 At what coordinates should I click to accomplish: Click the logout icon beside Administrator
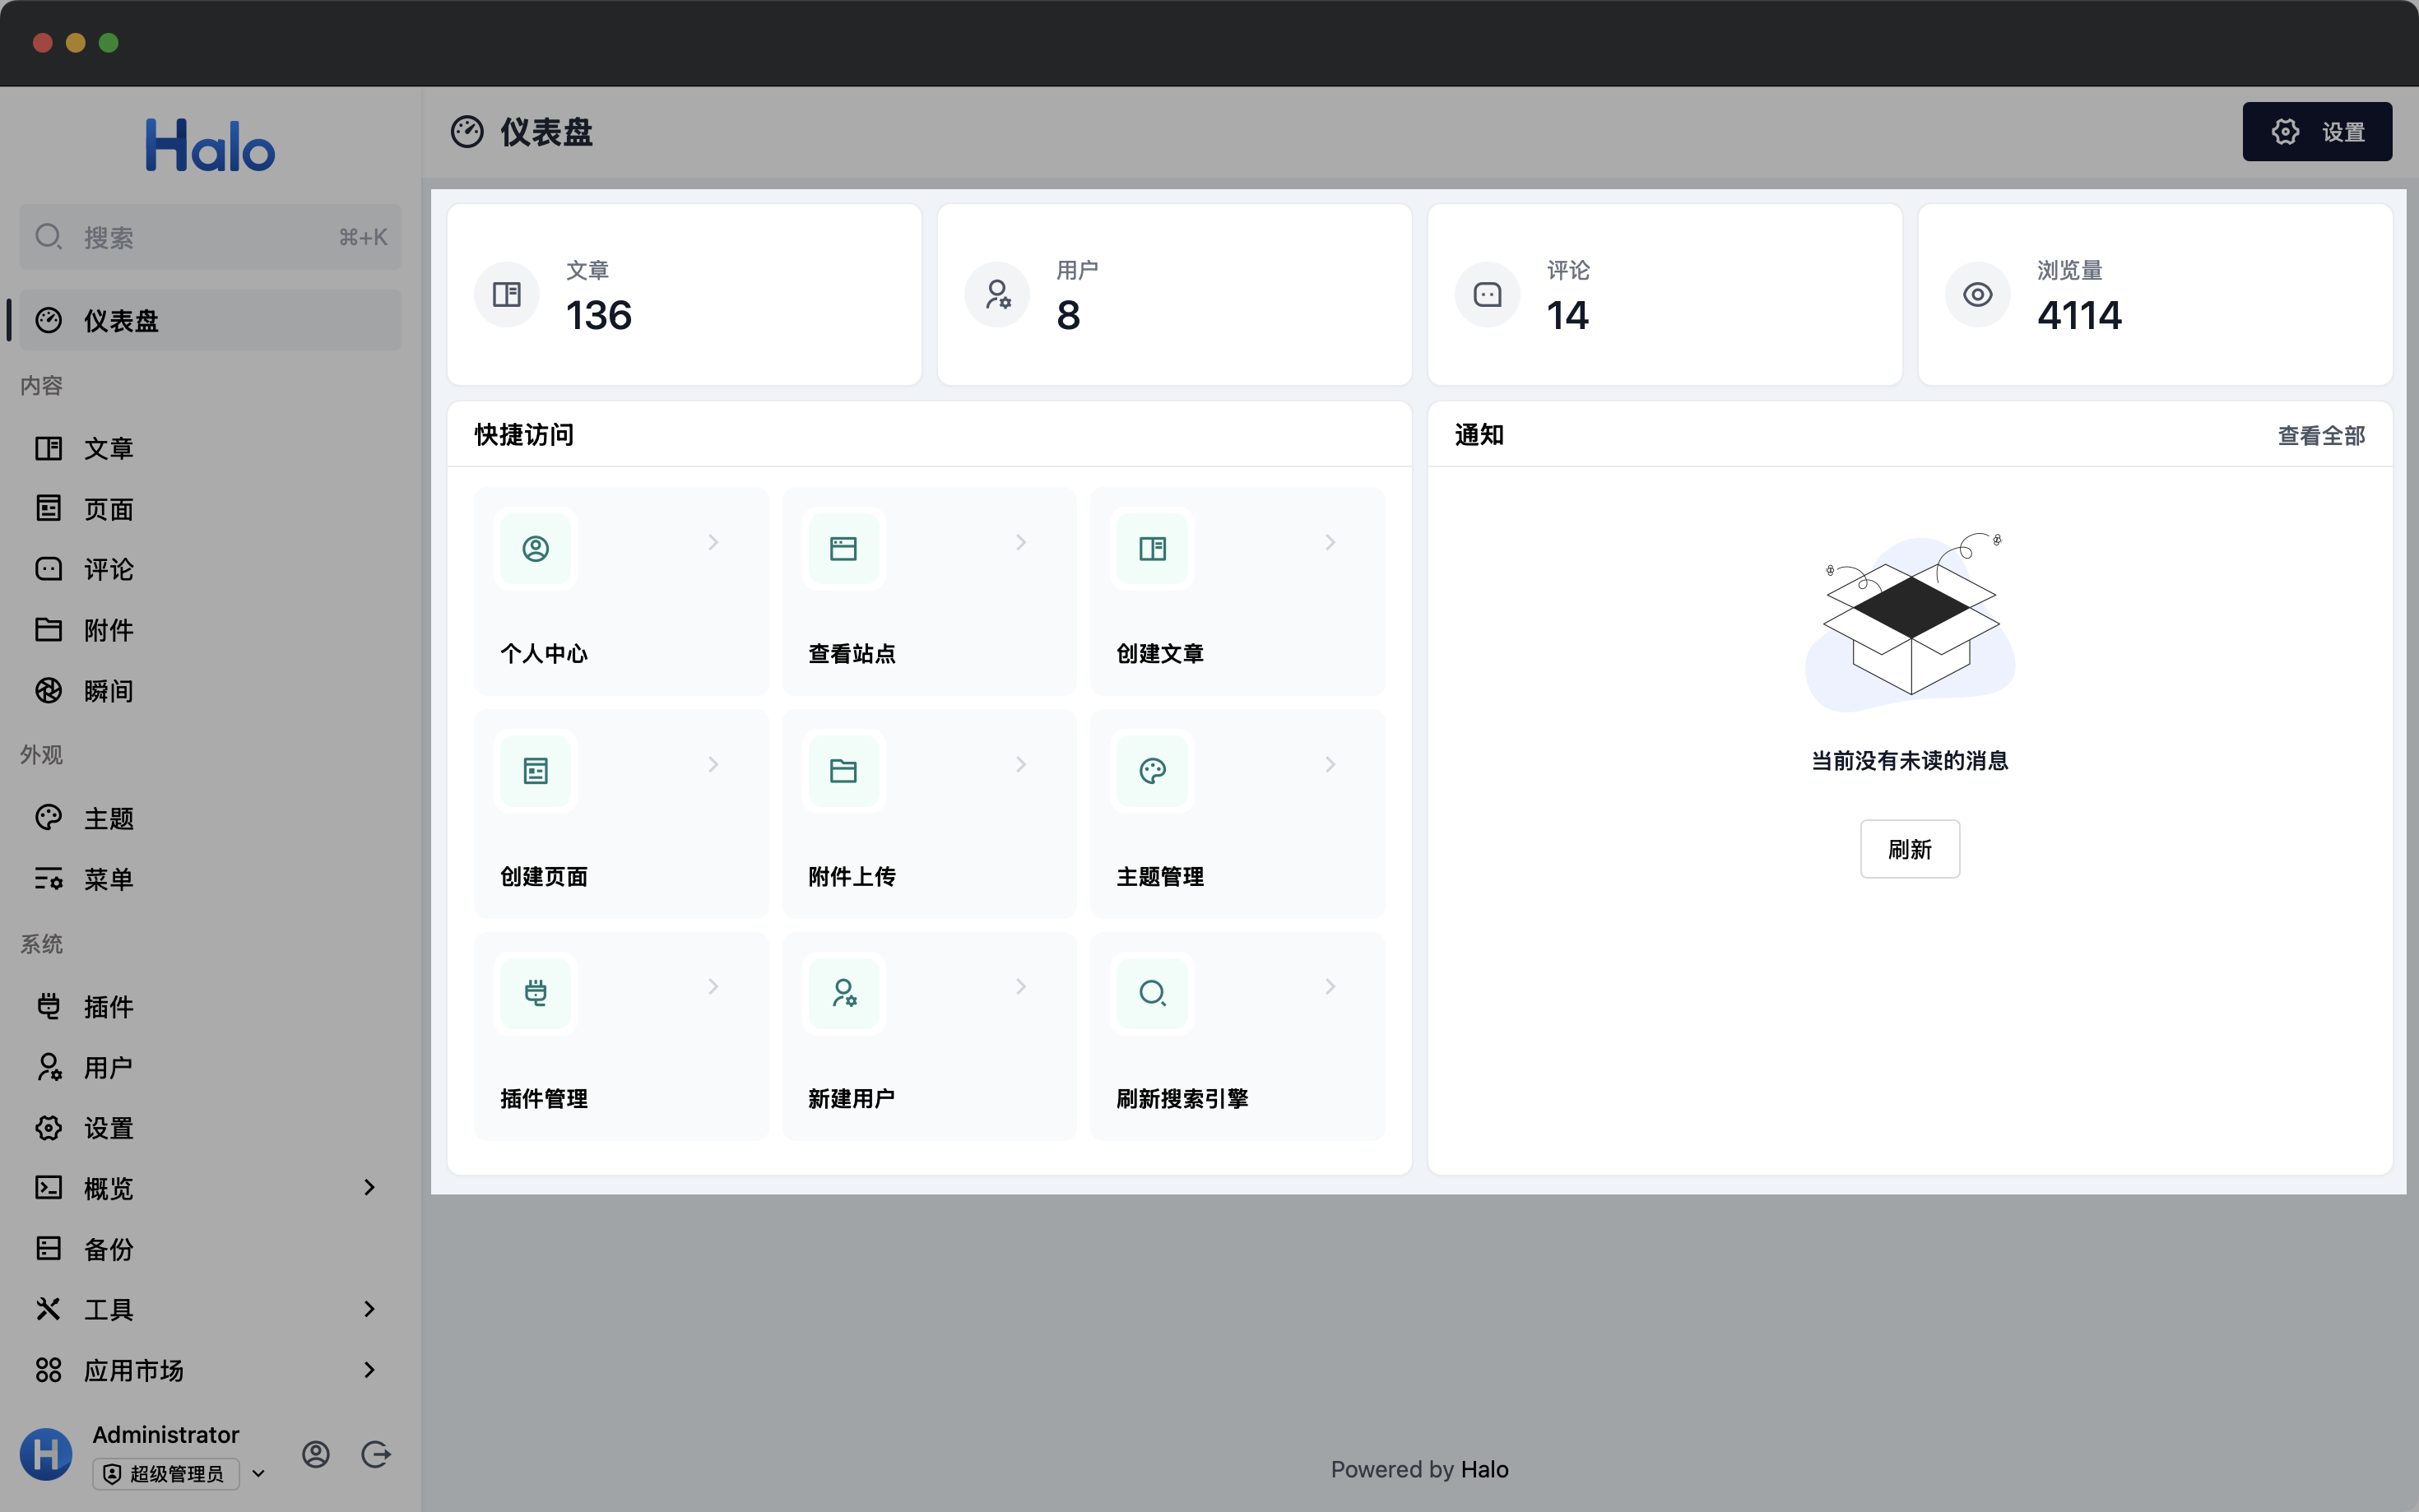376,1454
